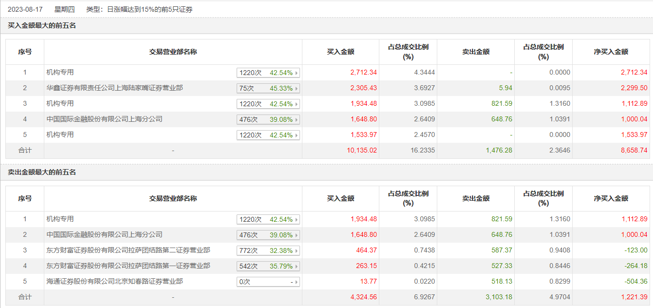
Task: Open 中国国际金融上海分公司 link in sell table
Action: 104,235
